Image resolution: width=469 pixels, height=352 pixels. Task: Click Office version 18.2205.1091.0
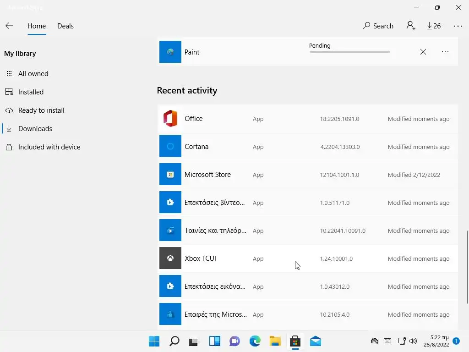coord(339,119)
